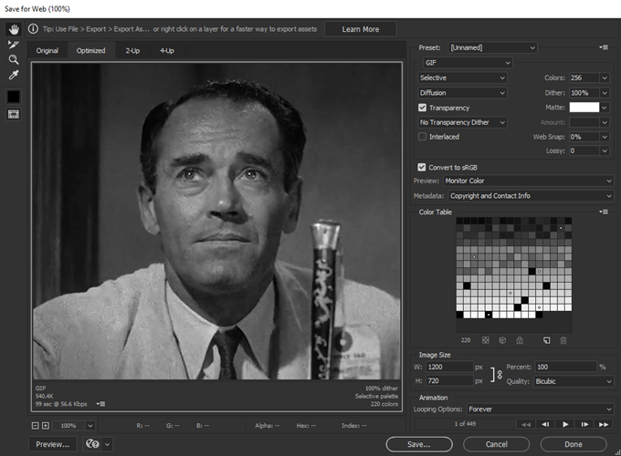Click the Done button

[x=574, y=444]
